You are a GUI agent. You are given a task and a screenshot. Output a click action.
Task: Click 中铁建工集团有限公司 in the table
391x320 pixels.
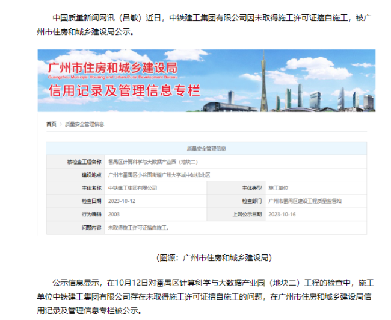tap(132, 188)
